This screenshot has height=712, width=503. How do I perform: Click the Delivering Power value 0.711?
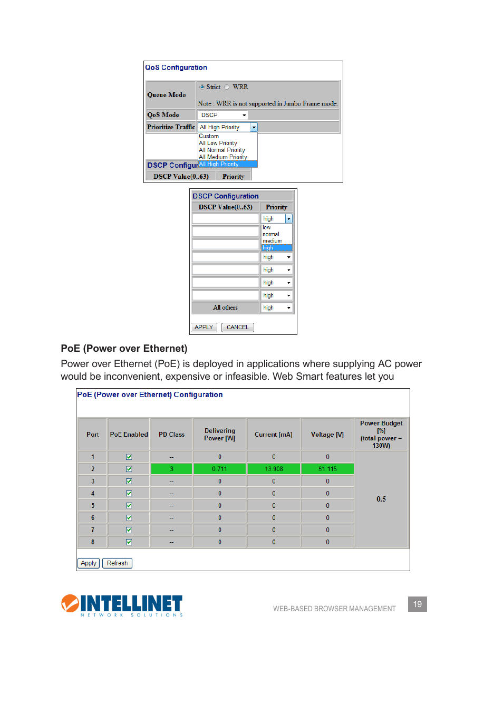tap(220, 469)
